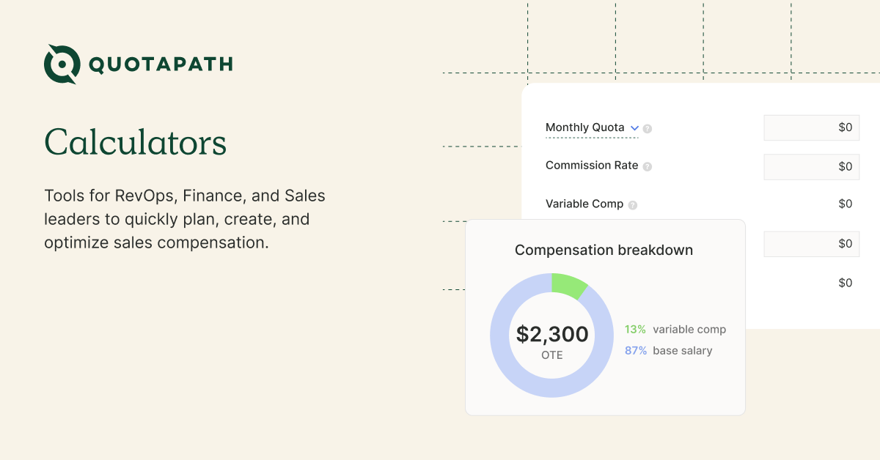The height and width of the screenshot is (460, 880).
Task: Click the 87% base salary legend entry
Action: [668, 351]
